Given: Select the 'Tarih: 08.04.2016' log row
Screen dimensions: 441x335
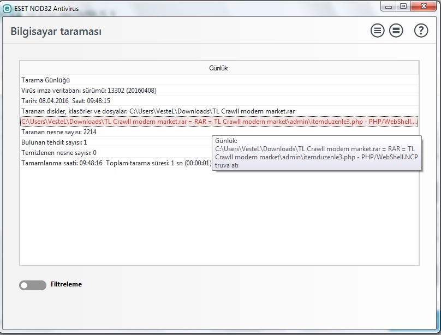Looking at the screenshot, I should click(219, 101).
